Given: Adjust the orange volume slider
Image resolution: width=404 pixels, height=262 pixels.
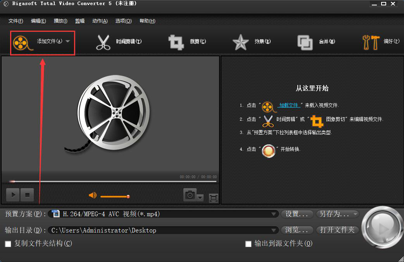Looking at the screenshot, I should 115,196.
